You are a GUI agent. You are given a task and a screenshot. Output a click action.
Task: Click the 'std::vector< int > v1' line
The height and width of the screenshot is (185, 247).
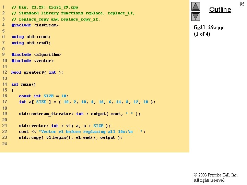click(65, 126)
